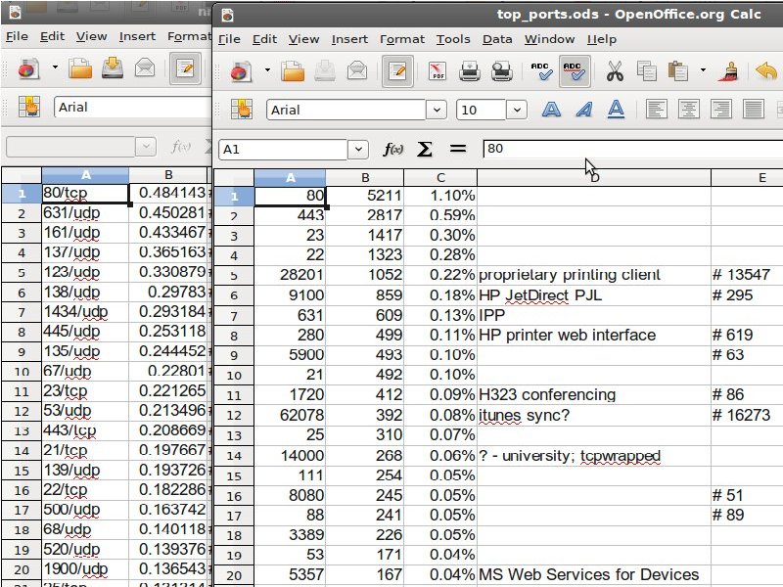
Task: Click the Sum sigma icon
Action: click(x=425, y=150)
